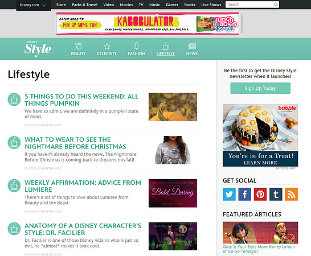The image size is (311, 256).
Task: Click the pumpkin article thumbnail
Action: tap(173, 107)
